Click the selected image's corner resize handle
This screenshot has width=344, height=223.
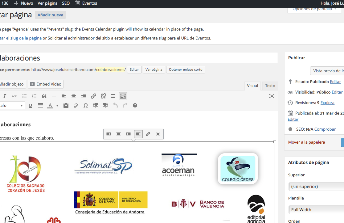(275, 142)
